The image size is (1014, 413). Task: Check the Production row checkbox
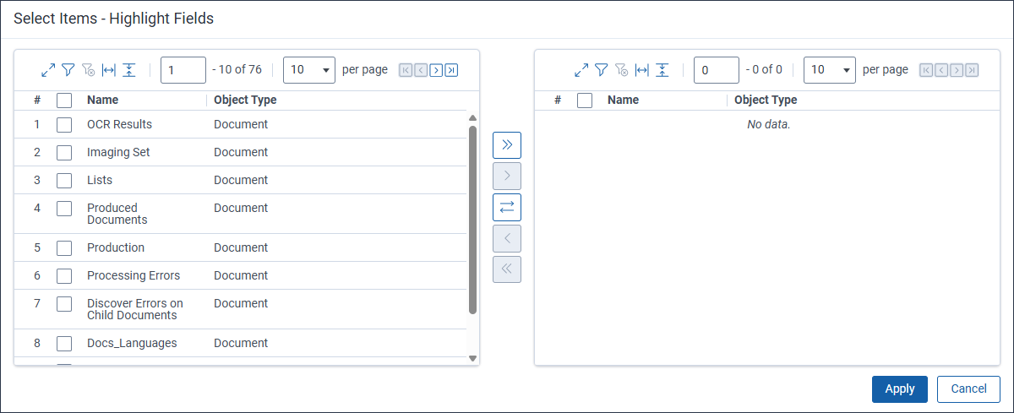pyautogui.click(x=64, y=248)
